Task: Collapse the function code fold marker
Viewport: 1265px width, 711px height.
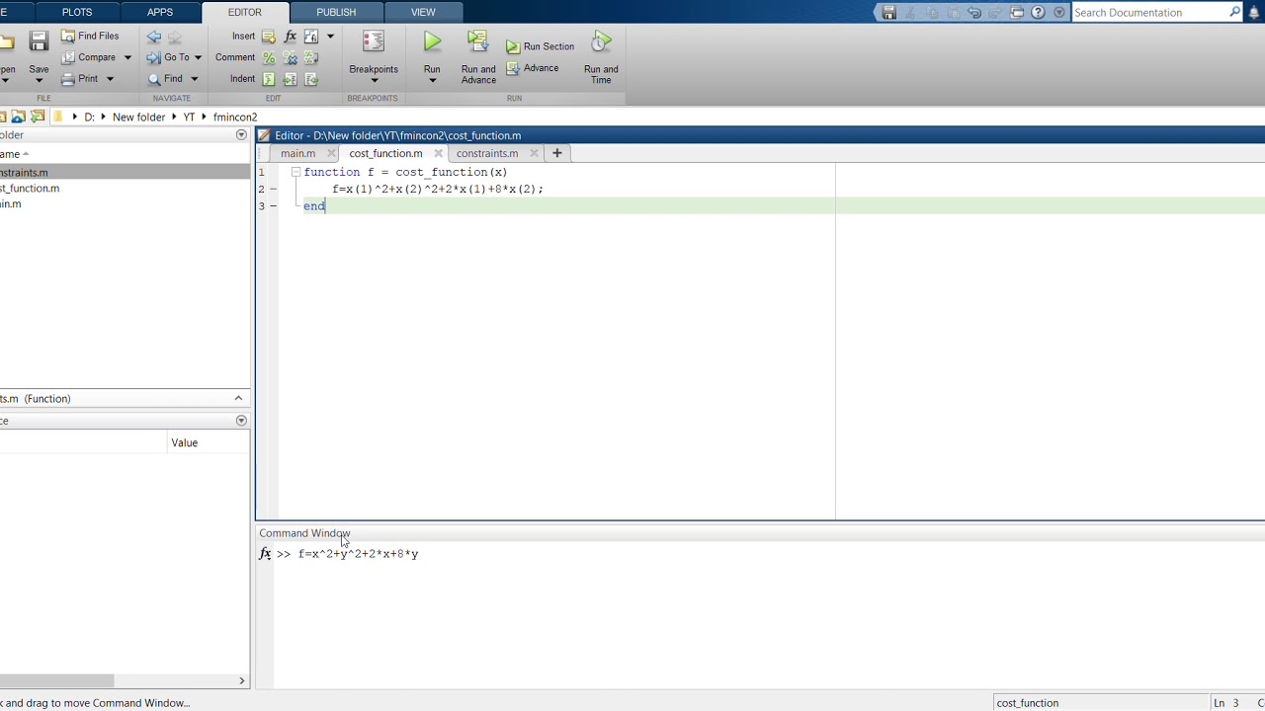Action: [295, 172]
